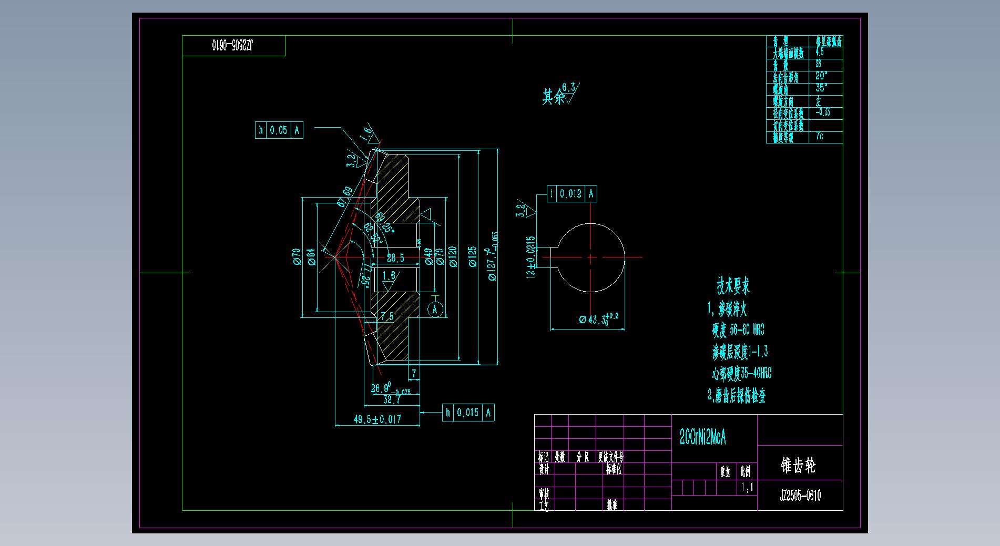Click the circled datum A symbol
The height and width of the screenshot is (546, 1000).
(x=435, y=310)
